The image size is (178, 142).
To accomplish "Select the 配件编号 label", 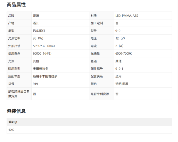I will [97, 69].
